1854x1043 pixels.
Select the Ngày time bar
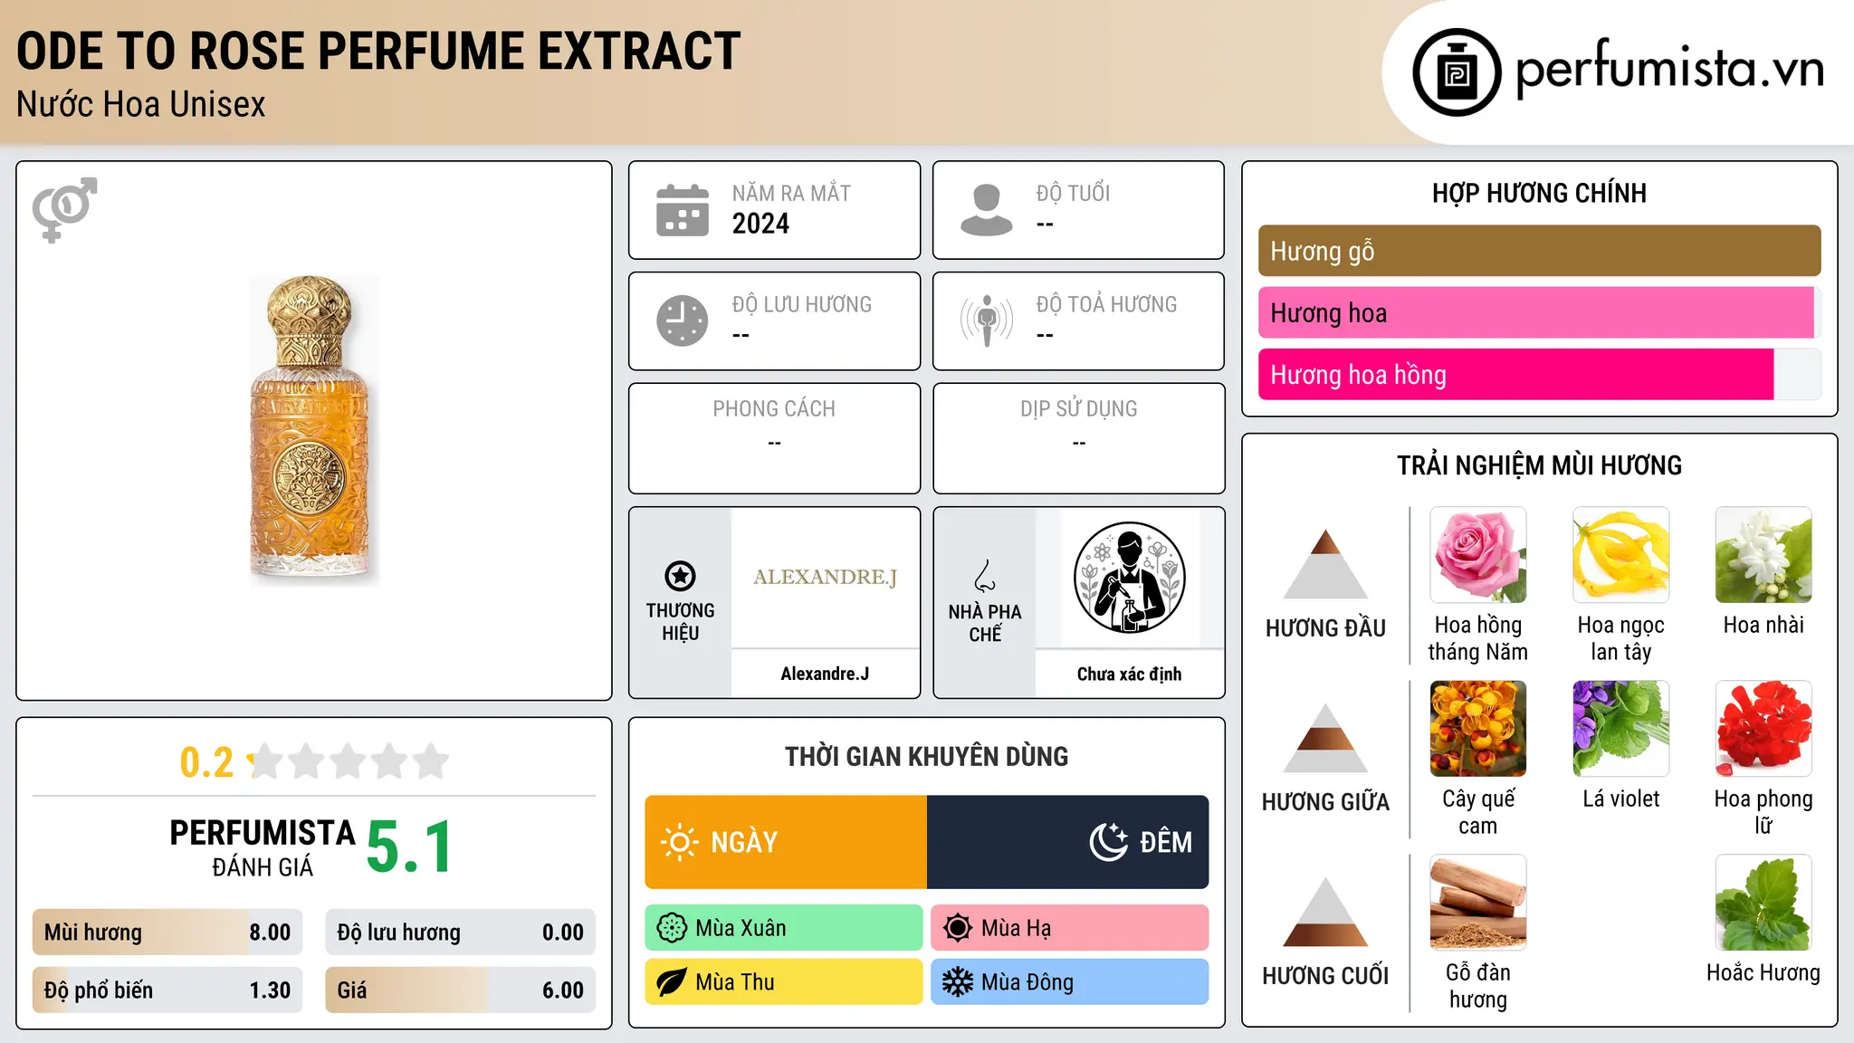point(786,842)
